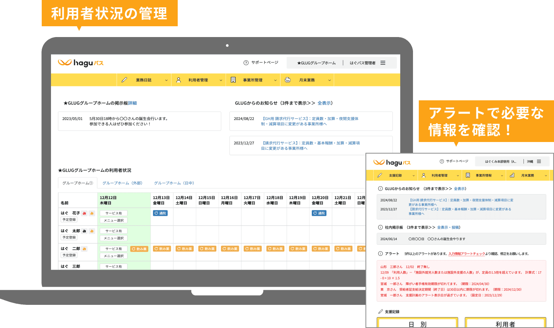Click the 詳細 link next to 掲示板
The image size is (554, 328).
click(133, 103)
